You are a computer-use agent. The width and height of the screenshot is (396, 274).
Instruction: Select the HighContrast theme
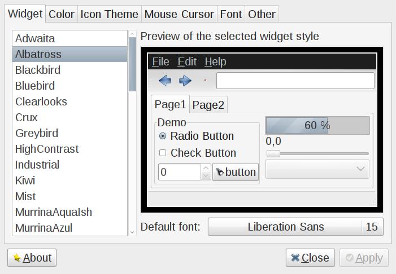tap(69, 149)
